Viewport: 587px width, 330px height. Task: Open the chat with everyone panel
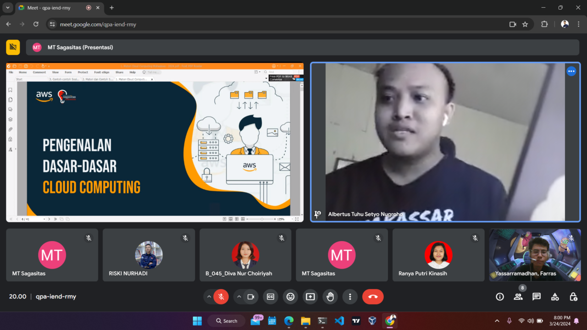pyautogui.click(x=537, y=297)
